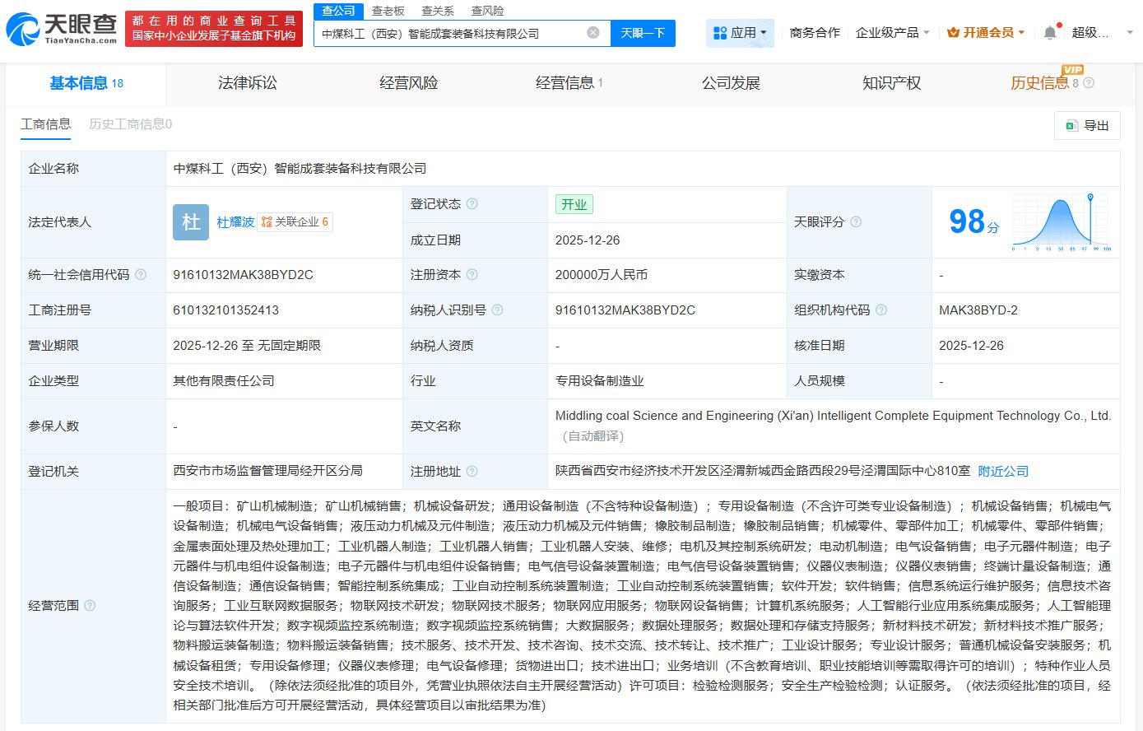Click the Tianyancha logo

(x=62, y=29)
